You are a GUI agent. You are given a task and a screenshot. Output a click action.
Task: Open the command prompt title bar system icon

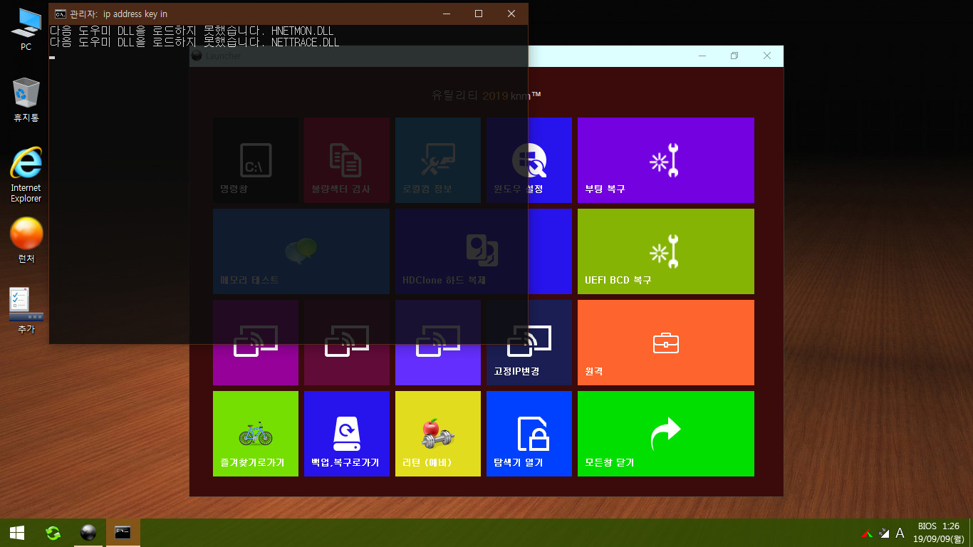61,14
